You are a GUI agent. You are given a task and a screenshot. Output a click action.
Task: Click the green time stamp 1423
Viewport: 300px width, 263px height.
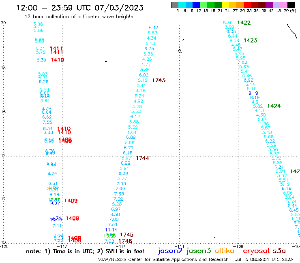(251, 40)
